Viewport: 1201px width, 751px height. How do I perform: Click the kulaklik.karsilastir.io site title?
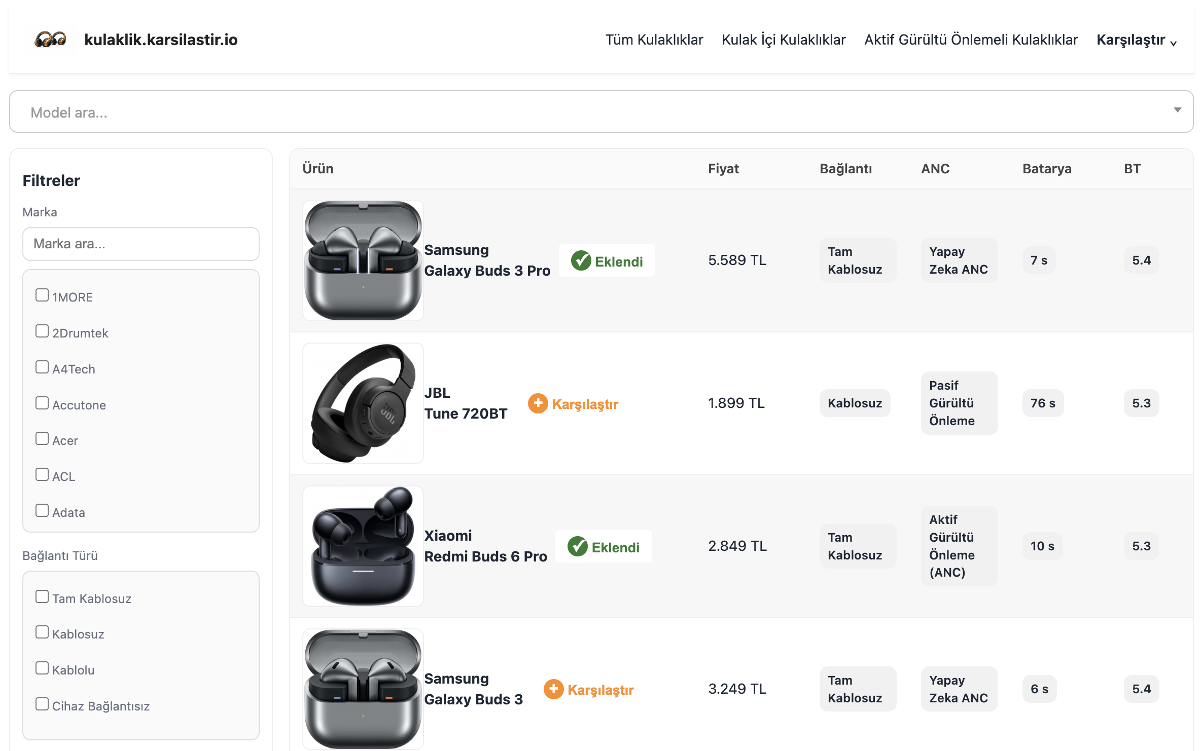161,40
